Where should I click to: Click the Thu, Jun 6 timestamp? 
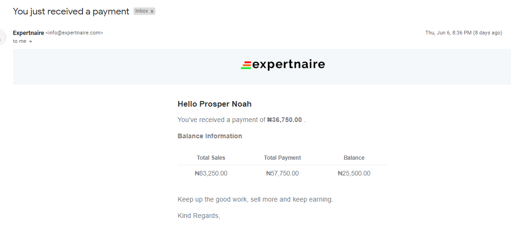(x=464, y=33)
